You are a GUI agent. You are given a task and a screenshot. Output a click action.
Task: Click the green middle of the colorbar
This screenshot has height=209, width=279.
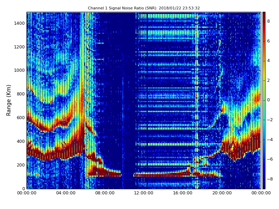[x=264, y=100]
